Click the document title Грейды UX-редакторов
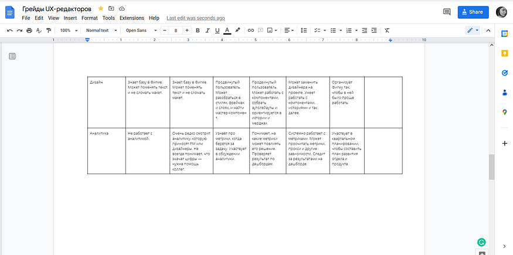 point(57,8)
